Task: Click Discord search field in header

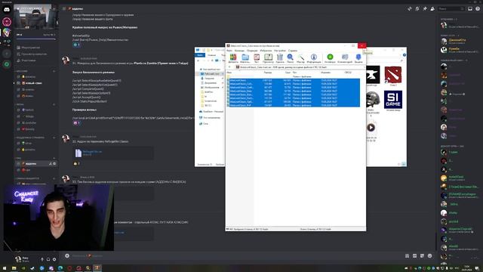Action: [x=451, y=8]
